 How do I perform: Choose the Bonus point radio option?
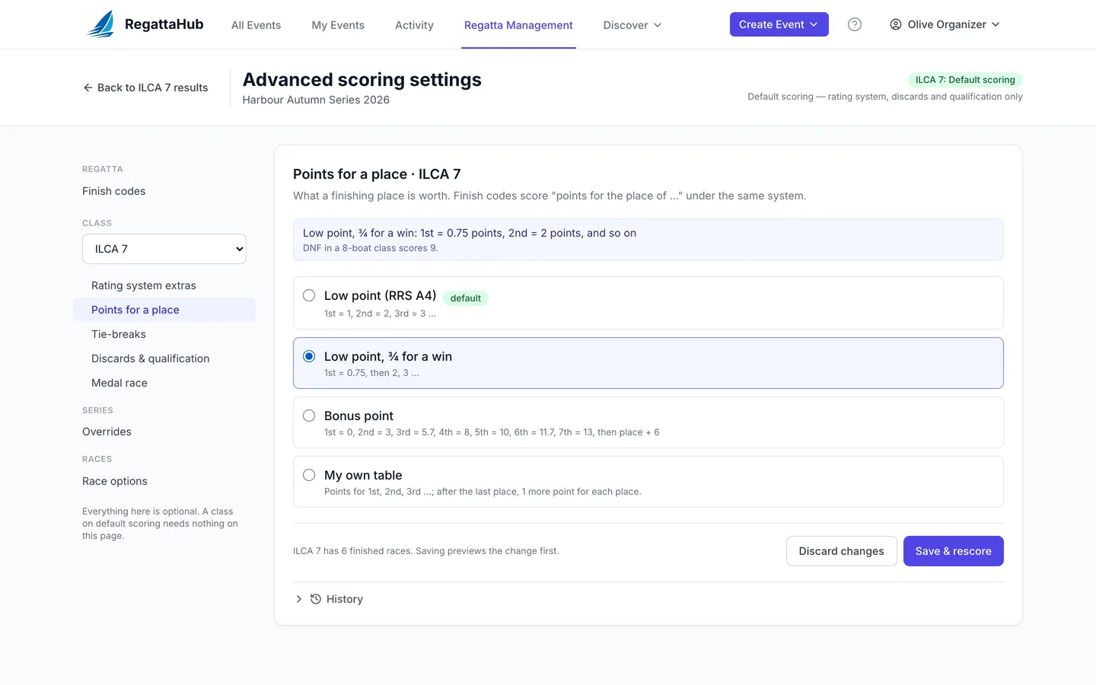pos(309,416)
